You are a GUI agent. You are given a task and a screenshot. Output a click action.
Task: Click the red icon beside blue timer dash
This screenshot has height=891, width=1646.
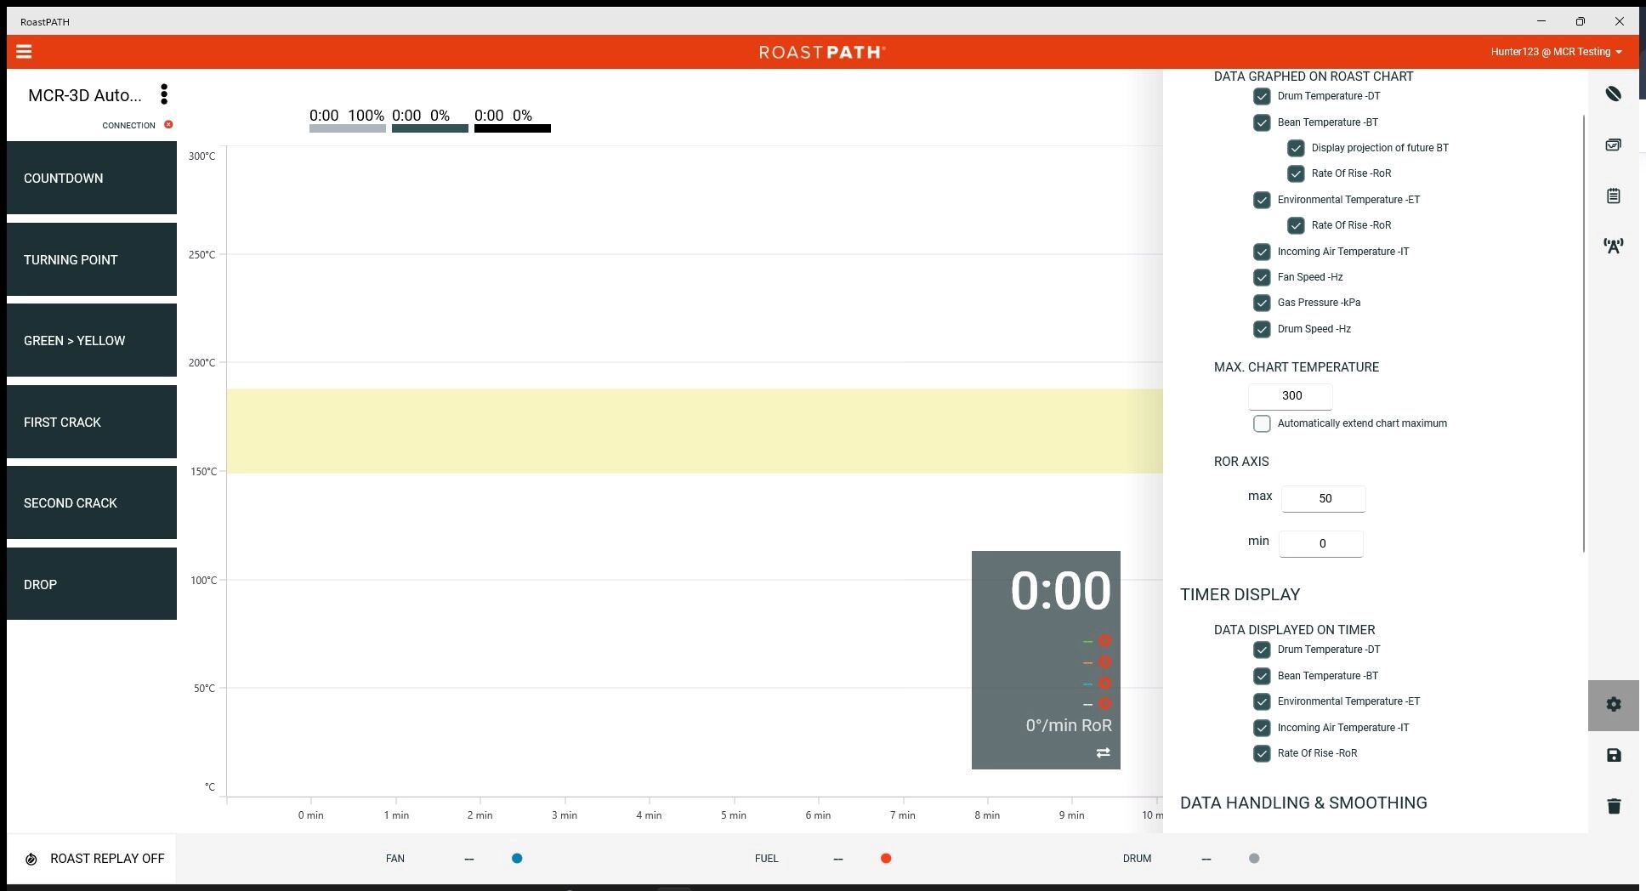tap(1104, 684)
